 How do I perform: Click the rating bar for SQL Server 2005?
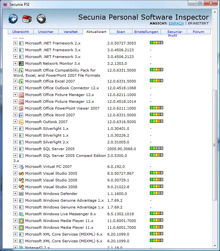click(156, 148)
